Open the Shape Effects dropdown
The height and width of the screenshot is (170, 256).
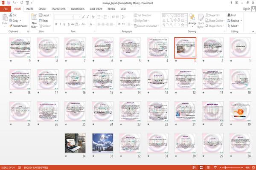point(215,26)
